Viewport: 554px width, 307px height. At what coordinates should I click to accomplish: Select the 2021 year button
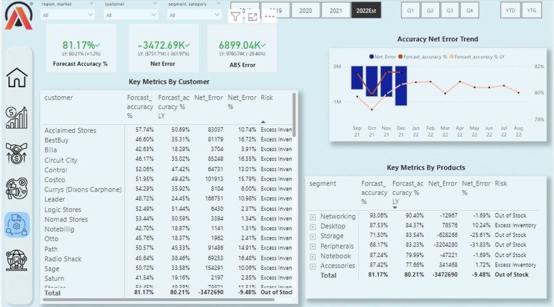tap(335, 10)
